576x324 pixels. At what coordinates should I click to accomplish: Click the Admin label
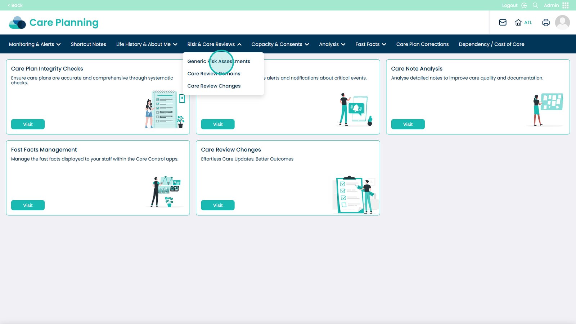click(551, 5)
